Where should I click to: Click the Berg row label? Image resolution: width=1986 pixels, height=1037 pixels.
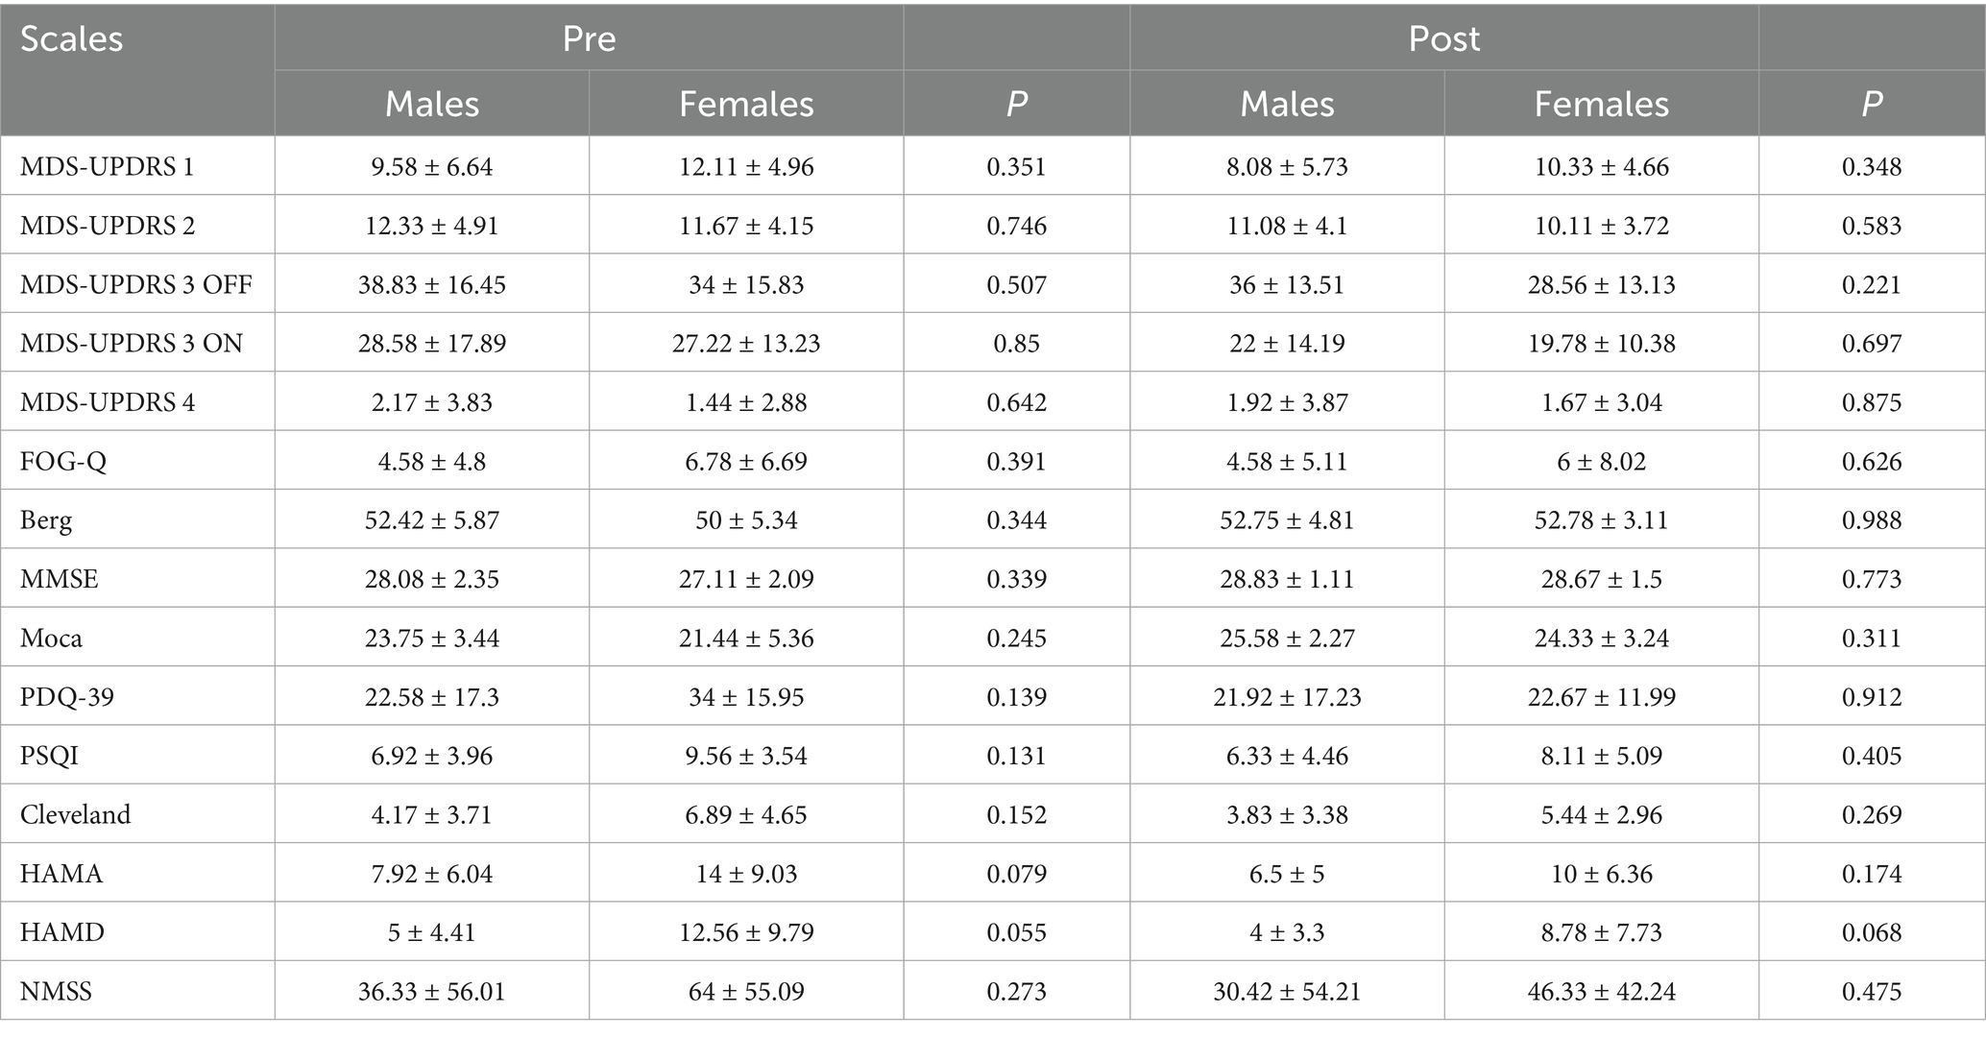tap(46, 520)
